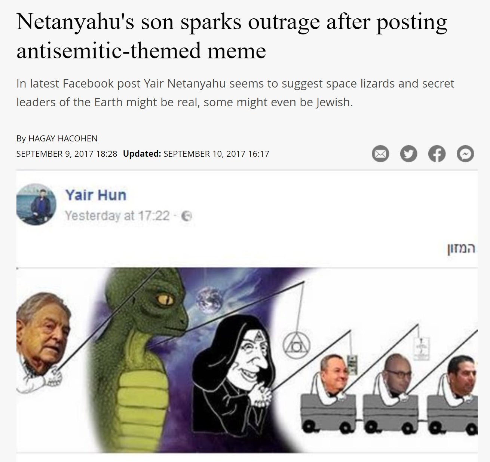The image size is (490, 462).
Task: Click author name HAGAY HACOHEN
Action: 63,138
